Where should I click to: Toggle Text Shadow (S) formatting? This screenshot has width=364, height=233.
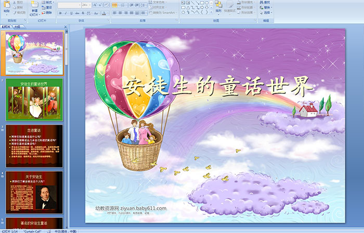point(83,13)
